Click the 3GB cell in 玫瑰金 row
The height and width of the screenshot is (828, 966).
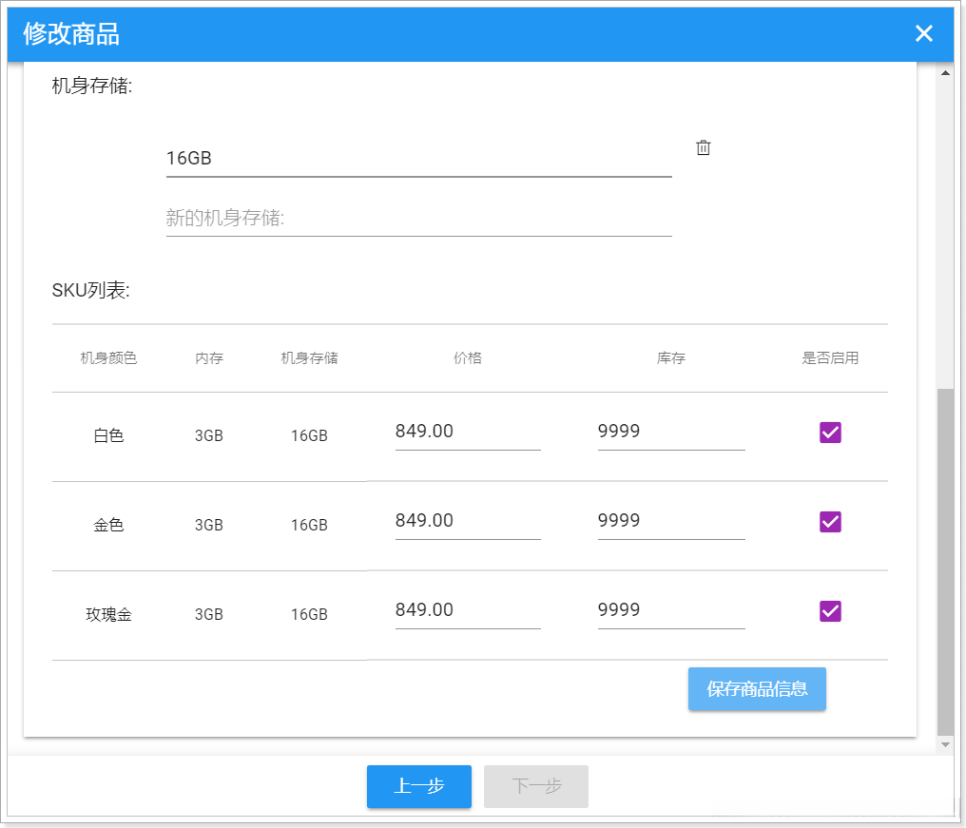tap(209, 614)
